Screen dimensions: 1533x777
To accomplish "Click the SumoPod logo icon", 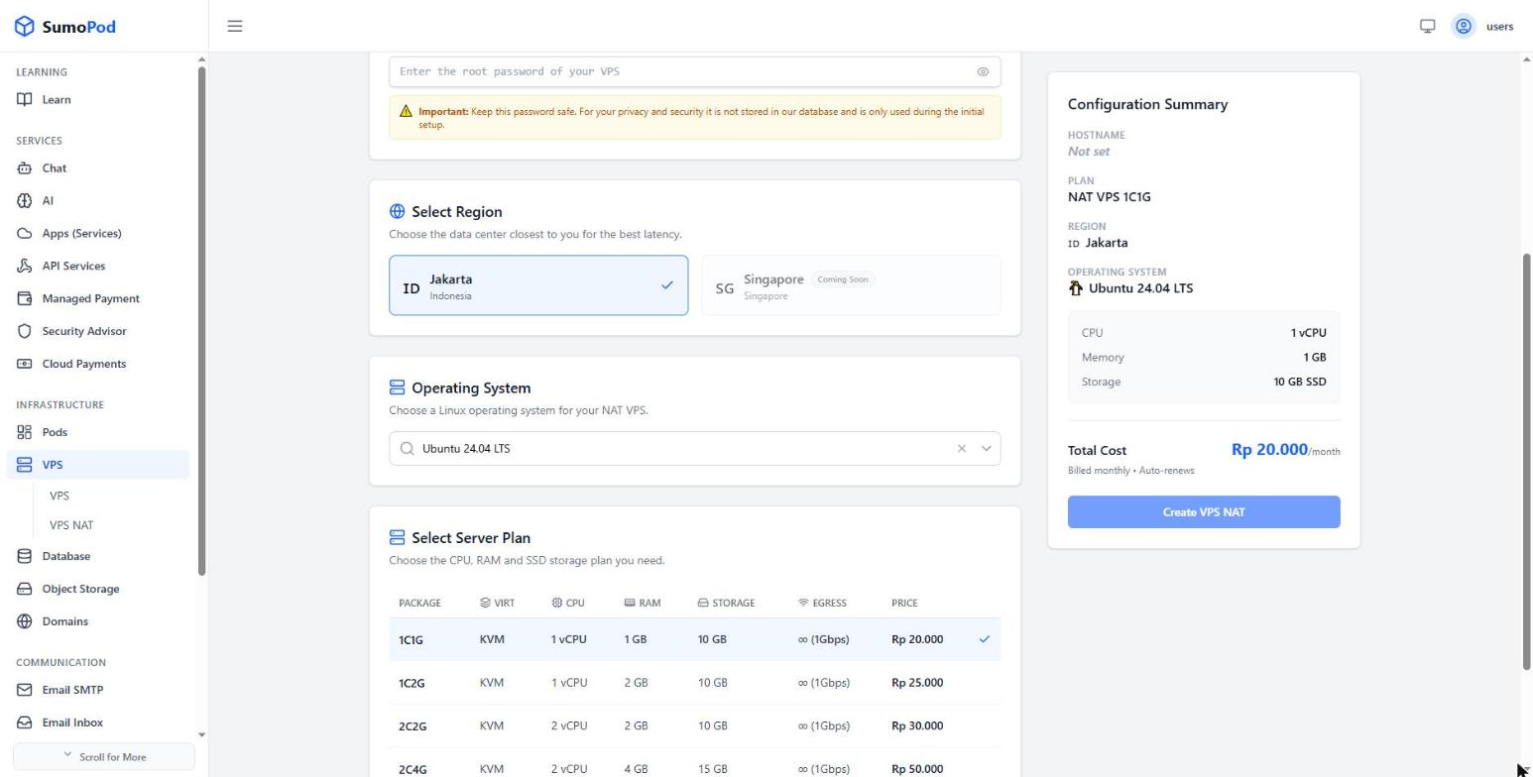I will (25, 27).
